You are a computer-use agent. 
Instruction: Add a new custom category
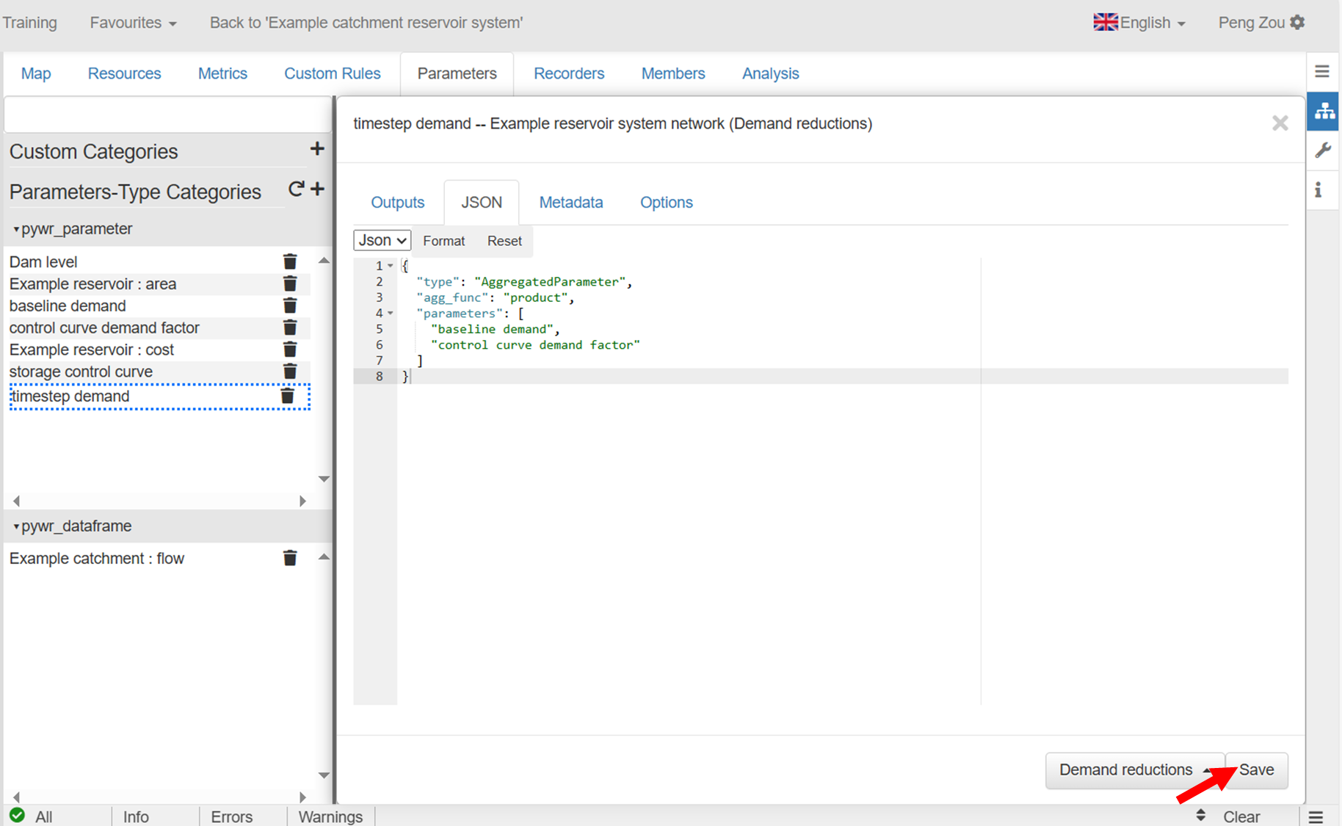coord(317,149)
